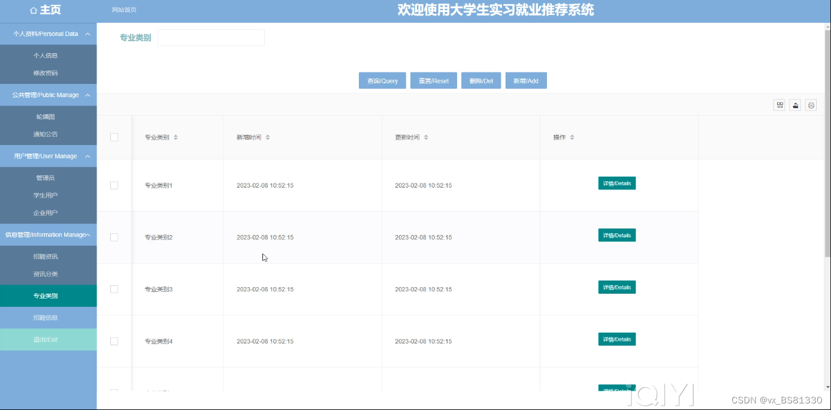Click the 删除/Del button
The height and width of the screenshot is (410, 831).
point(481,80)
